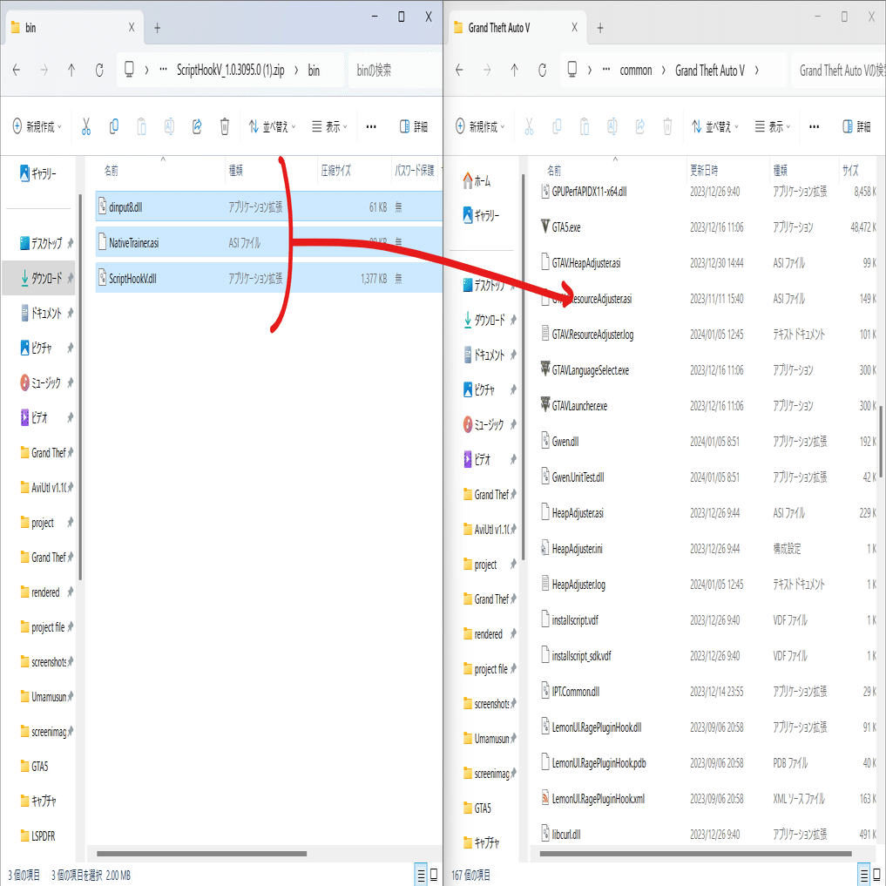Toggle details pane in bin window

coord(414,126)
